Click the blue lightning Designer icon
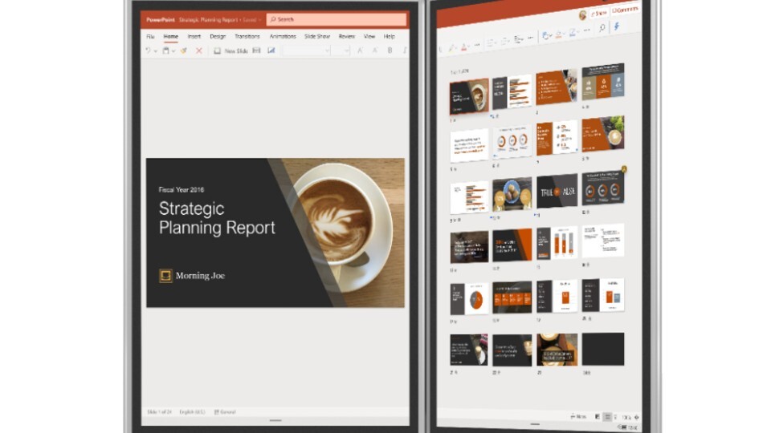Image resolution: width=771 pixels, height=433 pixels. coord(617,26)
